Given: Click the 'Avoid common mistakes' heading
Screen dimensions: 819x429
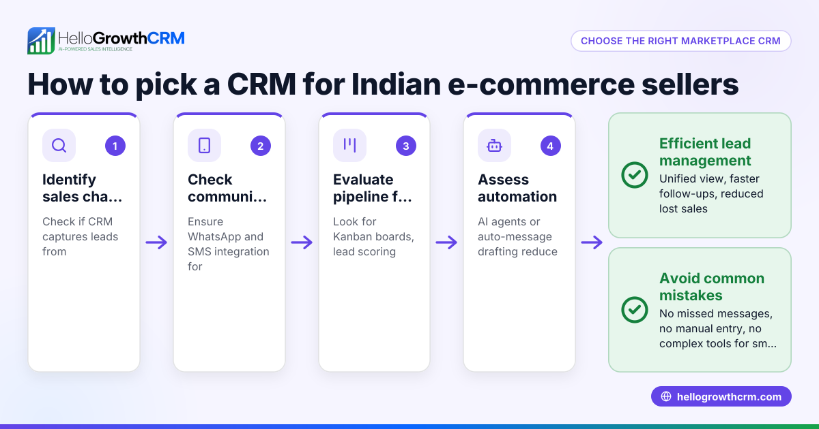Looking at the screenshot, I should pyautogui.click(x=712, y=287).
